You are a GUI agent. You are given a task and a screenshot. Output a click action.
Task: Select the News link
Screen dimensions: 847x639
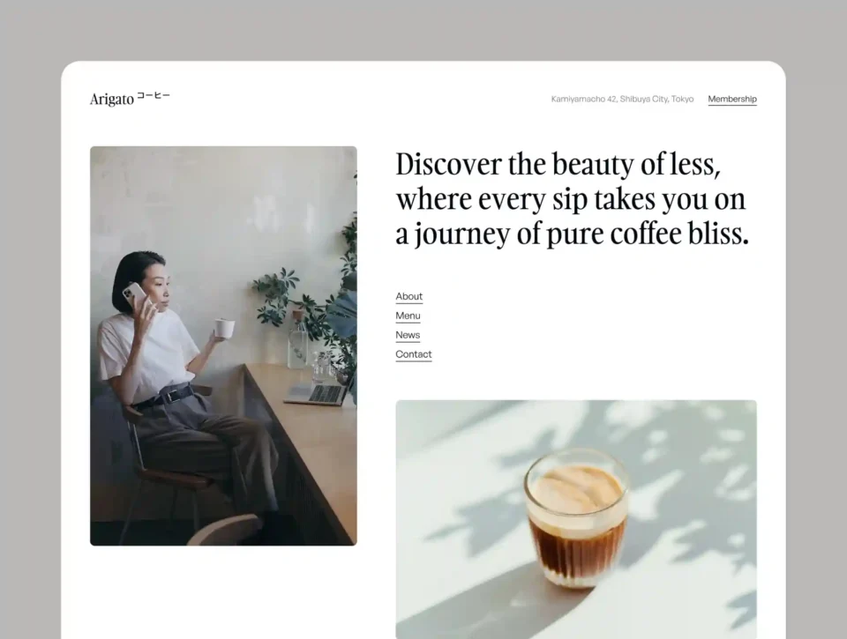click(x=408, y=336)
